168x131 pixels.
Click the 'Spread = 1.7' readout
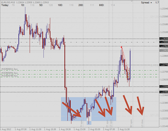(150, 3)
